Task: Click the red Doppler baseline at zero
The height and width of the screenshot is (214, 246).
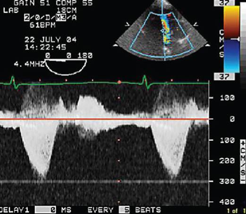Action: point(104,119)
